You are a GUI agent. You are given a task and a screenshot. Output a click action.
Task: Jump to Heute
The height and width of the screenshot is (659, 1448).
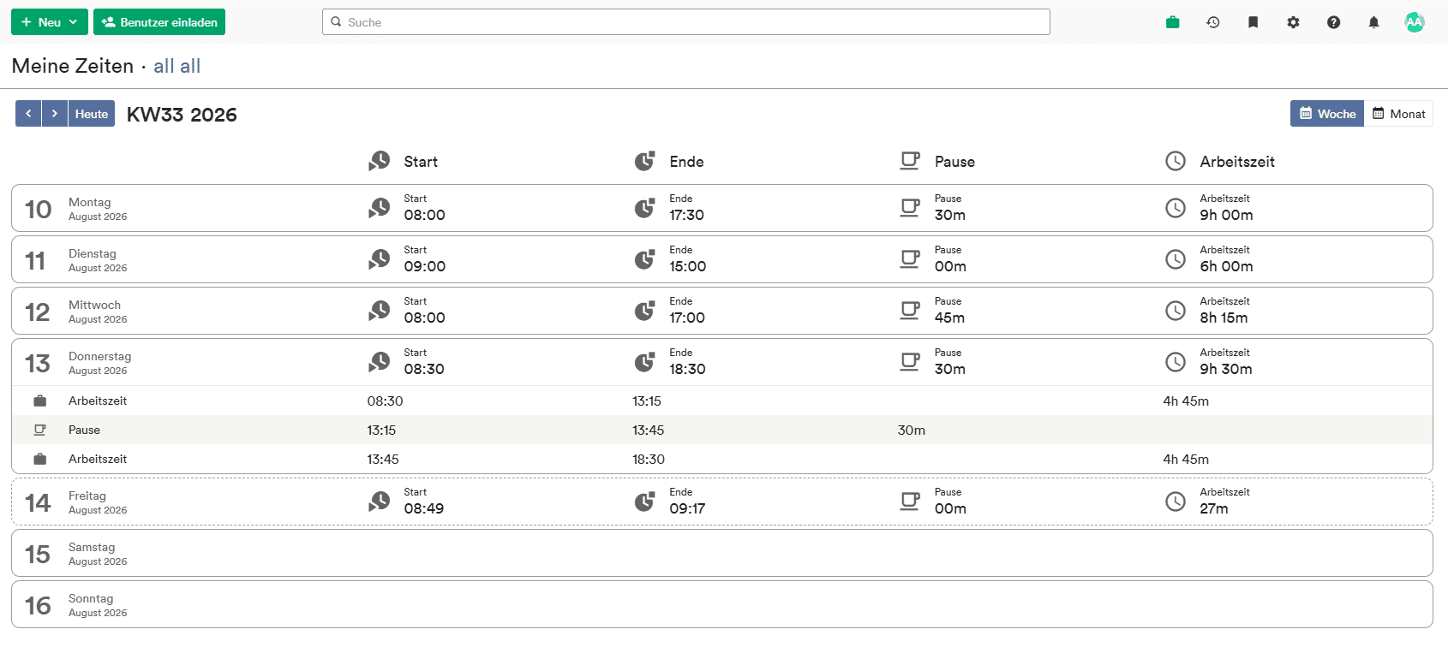click(x=92, y=114)
